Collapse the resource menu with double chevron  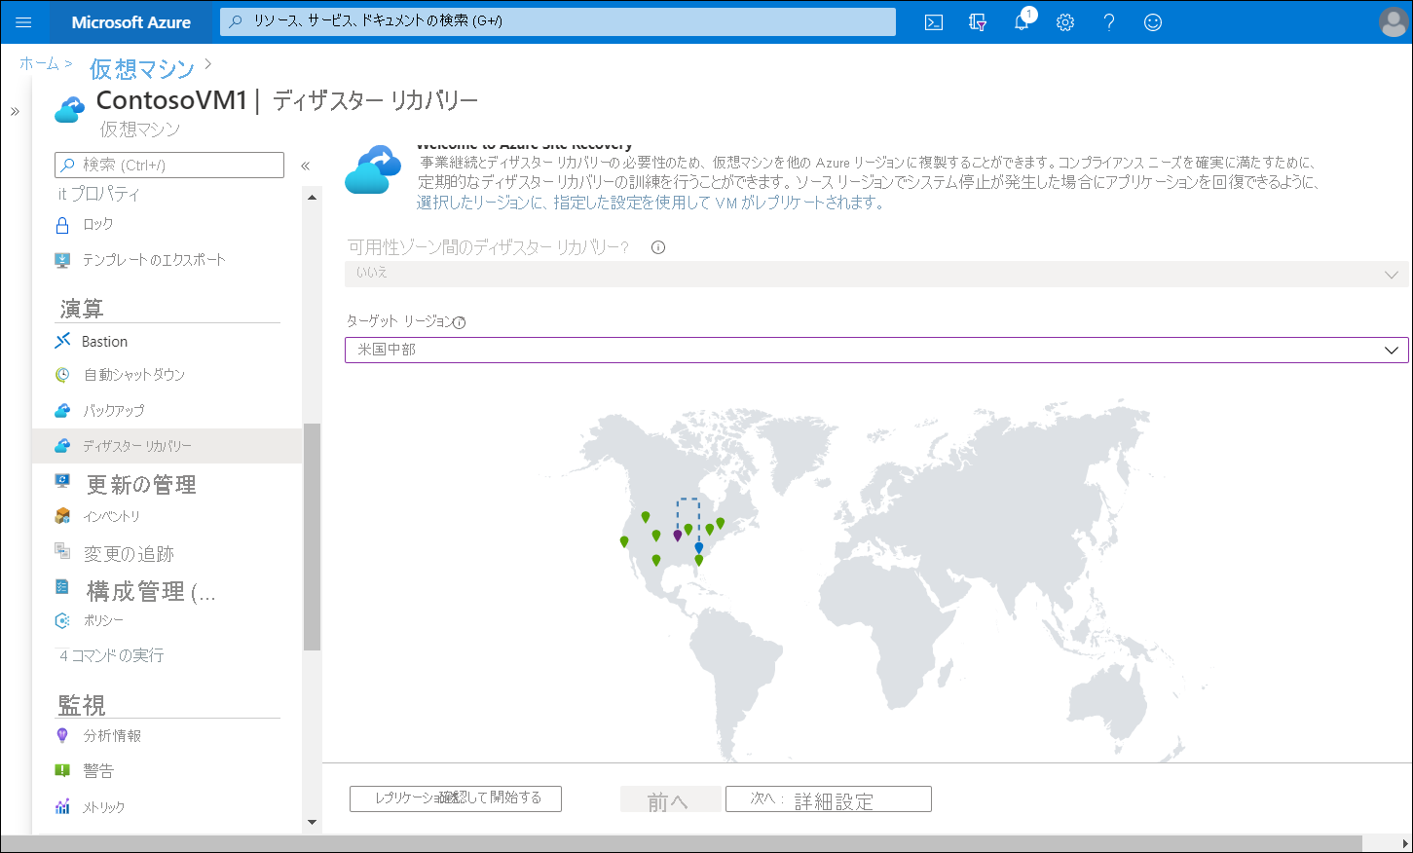pyautogui.click(x=305, y=166)
